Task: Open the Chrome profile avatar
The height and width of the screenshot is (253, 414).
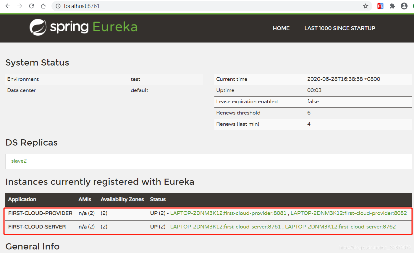Action: pyautogui.click(x=404, y=6)
